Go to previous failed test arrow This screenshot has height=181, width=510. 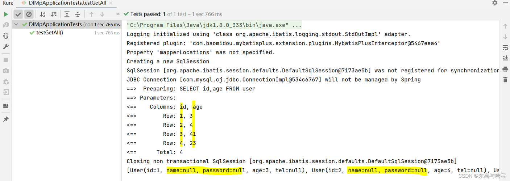pos(91,14)
